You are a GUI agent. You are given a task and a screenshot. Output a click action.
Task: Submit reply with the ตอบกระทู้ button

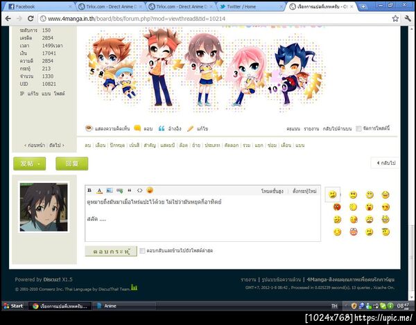pyautogui.click(x=111, y=251)
